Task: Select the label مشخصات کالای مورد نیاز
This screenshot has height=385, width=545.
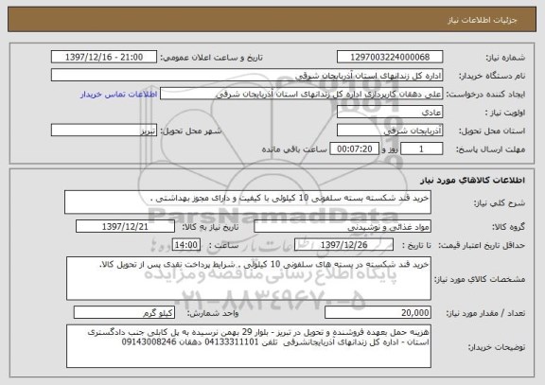Action: click(480, 279)
